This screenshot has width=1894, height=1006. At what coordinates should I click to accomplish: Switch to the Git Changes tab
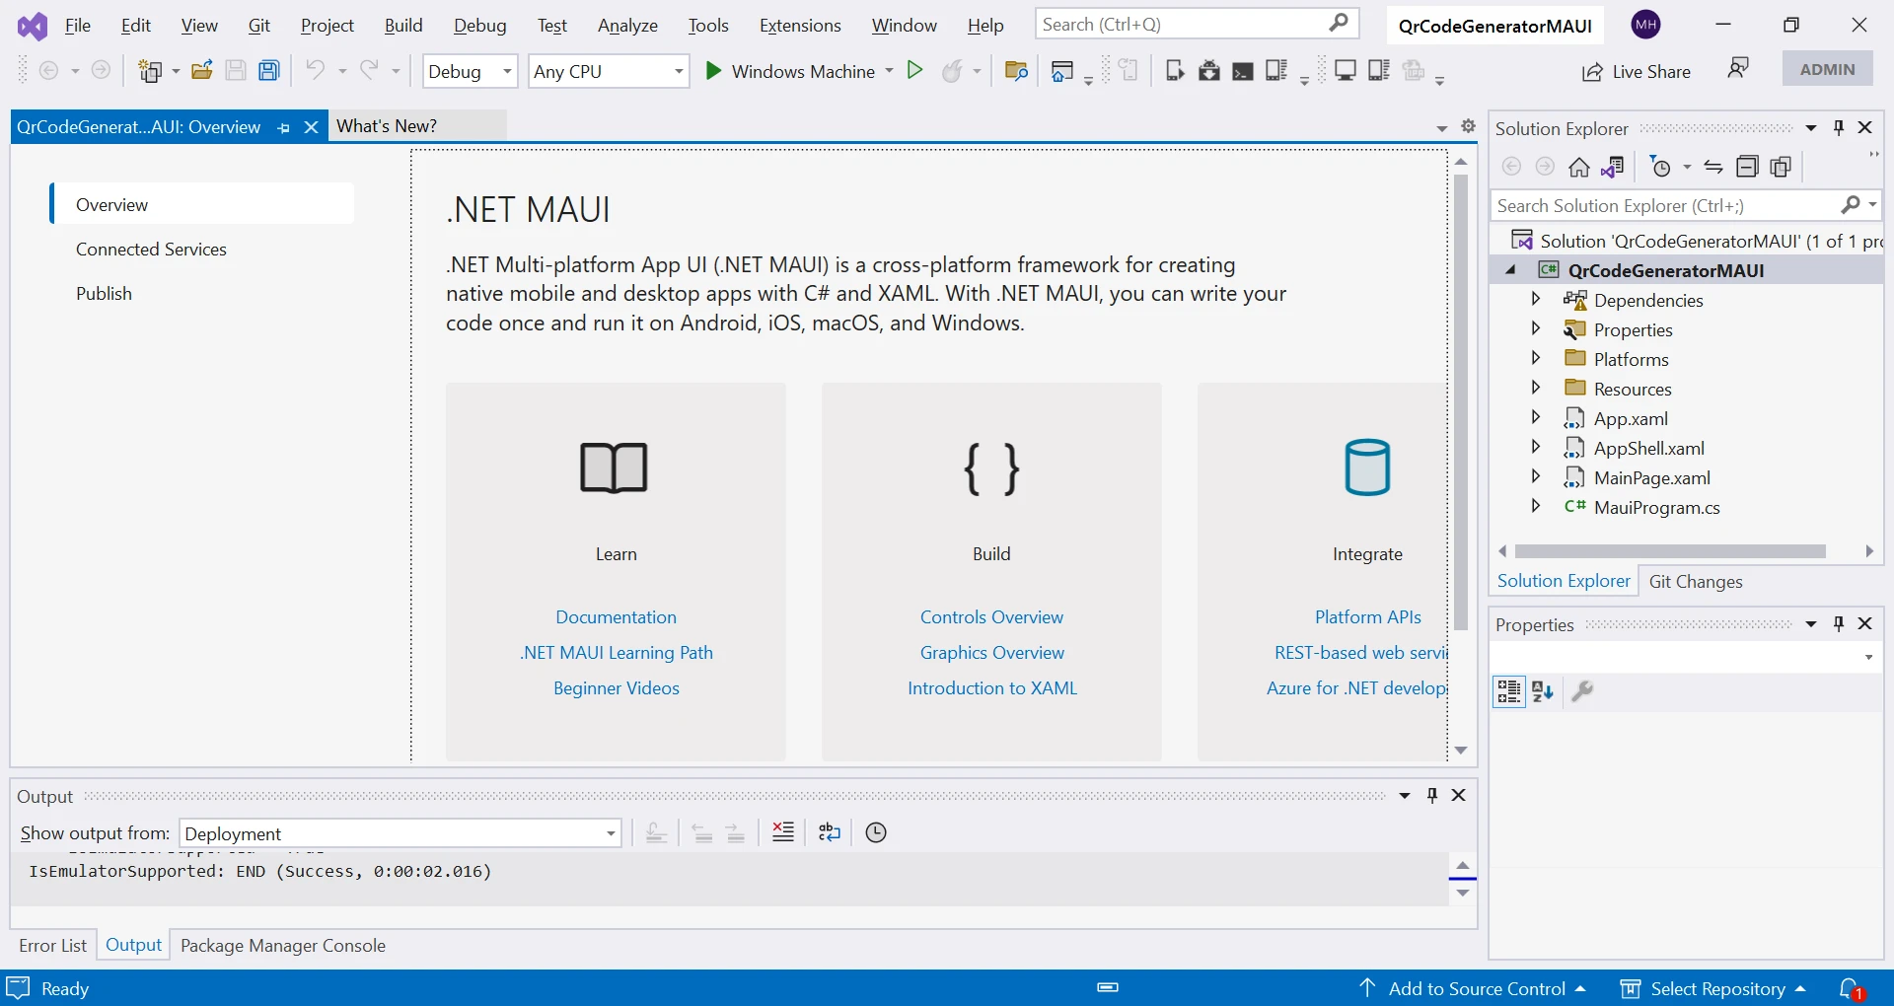click(1695, 582)
